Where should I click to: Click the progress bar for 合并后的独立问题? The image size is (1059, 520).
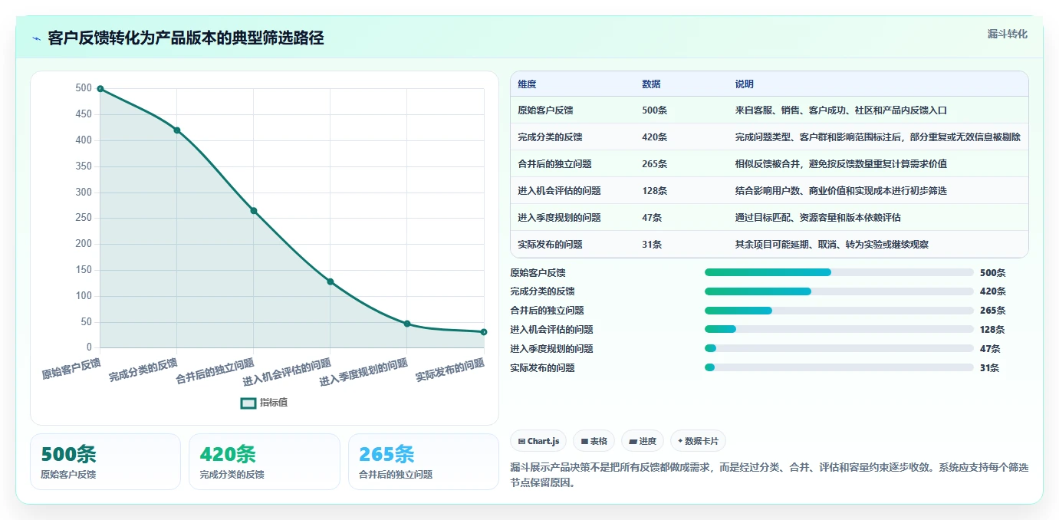[x=839, y=311]
